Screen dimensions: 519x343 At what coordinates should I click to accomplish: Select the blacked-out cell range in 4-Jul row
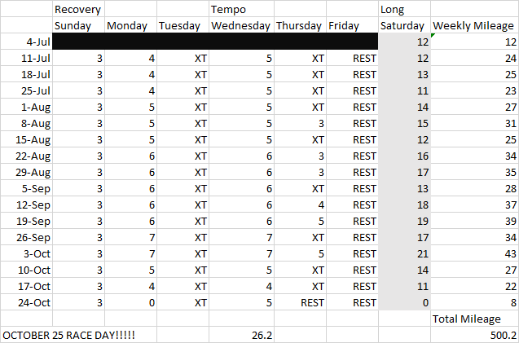(x=215, y=42)
